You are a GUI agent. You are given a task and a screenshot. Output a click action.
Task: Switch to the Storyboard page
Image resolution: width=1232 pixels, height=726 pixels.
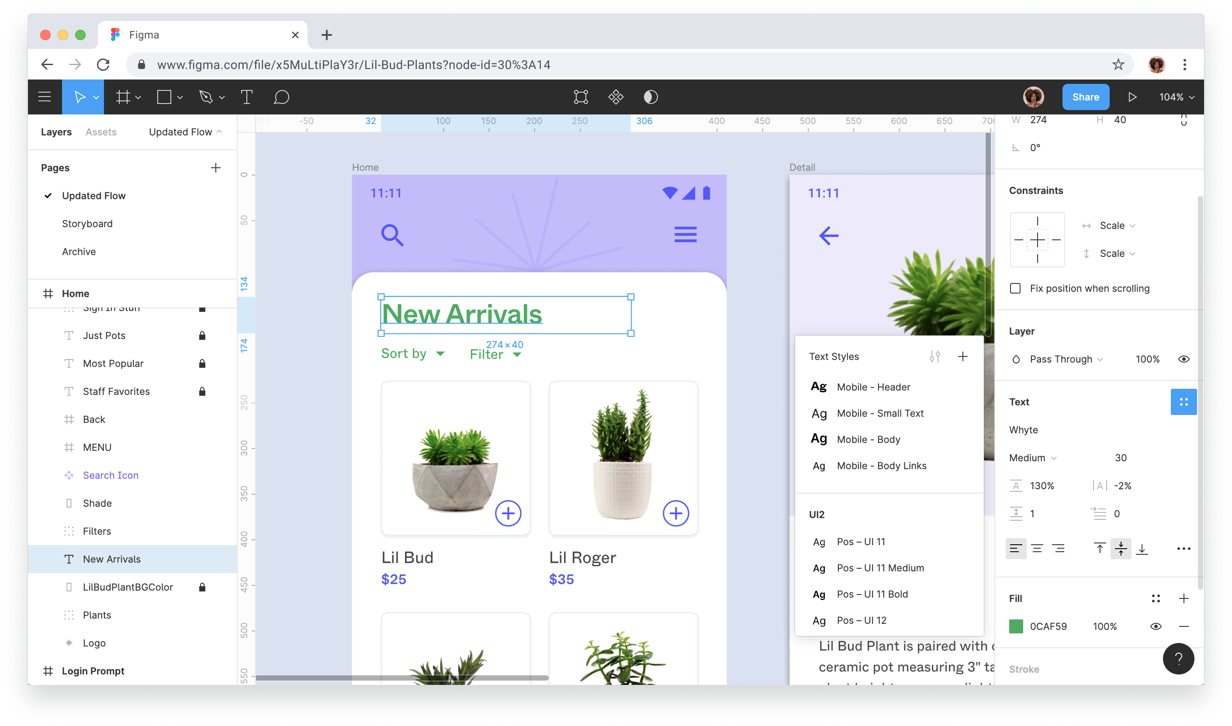[x=87, y=224]
